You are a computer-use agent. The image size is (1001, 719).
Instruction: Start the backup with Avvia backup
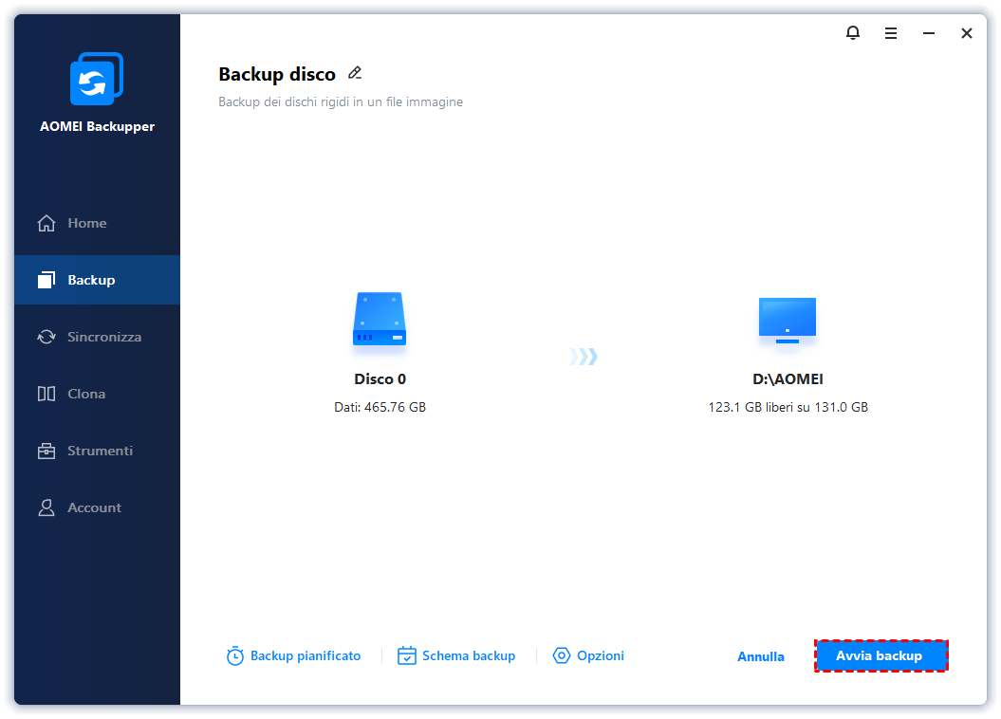[x=881, y=655]
